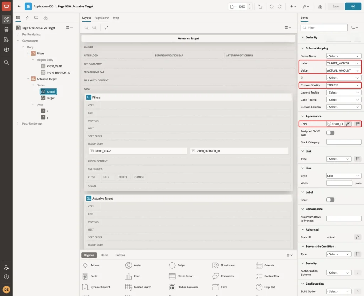364x296 pixels.
Task: Click the Oracle APEX home logo
Action: coord(6,6)
